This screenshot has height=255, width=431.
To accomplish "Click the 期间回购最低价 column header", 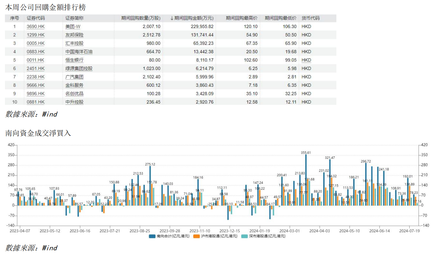I will tap(281, 18).
